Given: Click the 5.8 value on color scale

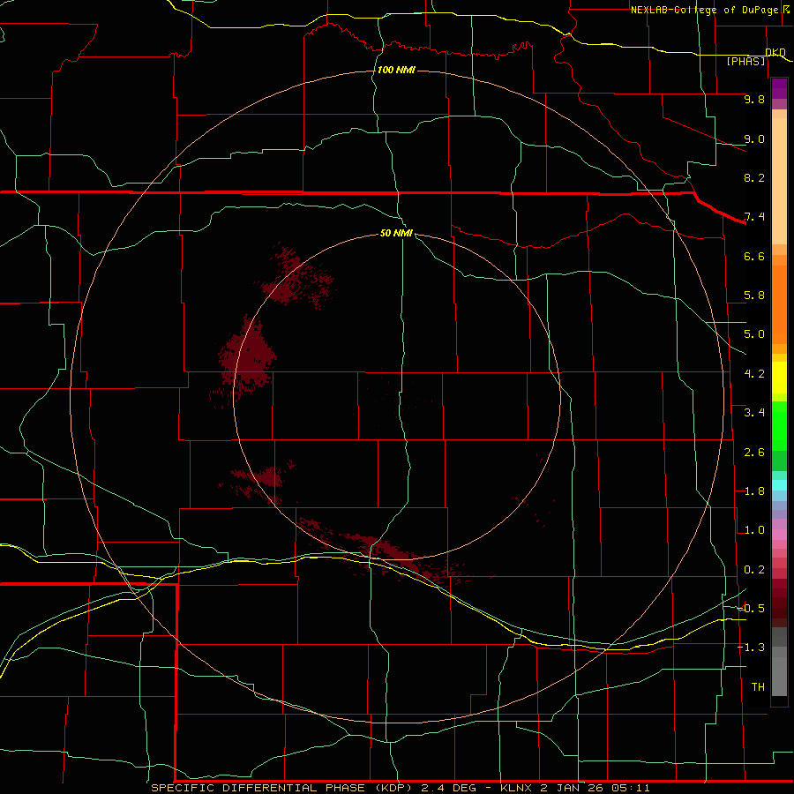Looking at the screenshot, I should (754, 296).
